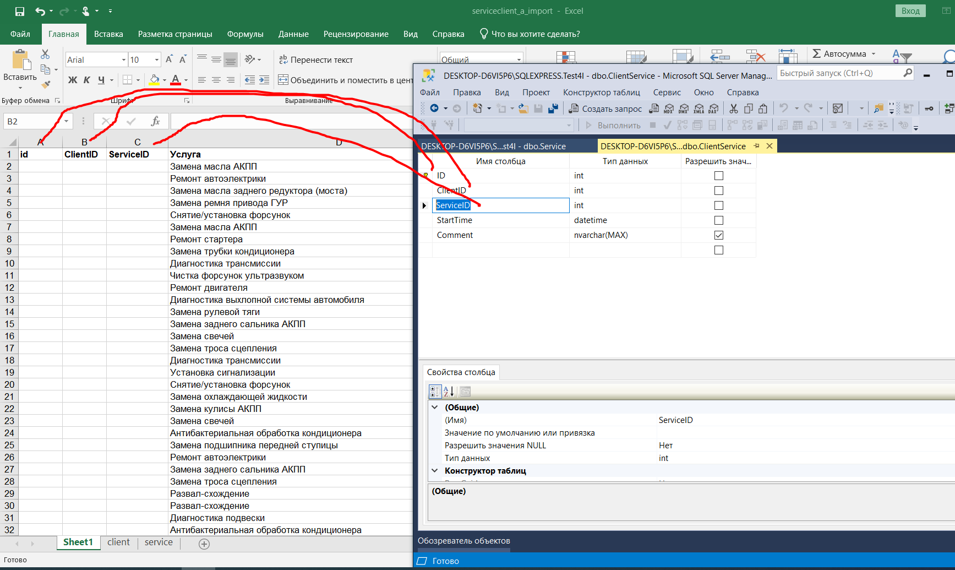Click Создать запрос button in SSMS
The image size is (955, 570).
click(605, 108)
